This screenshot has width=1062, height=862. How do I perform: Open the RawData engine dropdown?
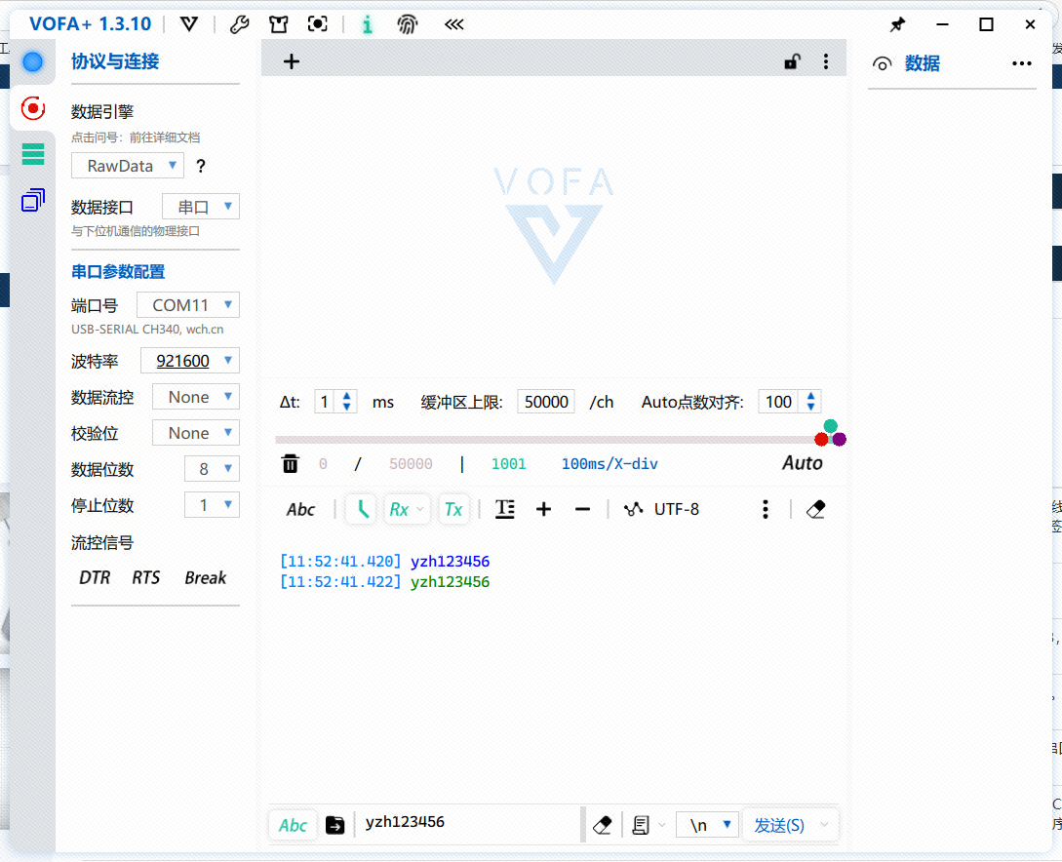point(127,165)
